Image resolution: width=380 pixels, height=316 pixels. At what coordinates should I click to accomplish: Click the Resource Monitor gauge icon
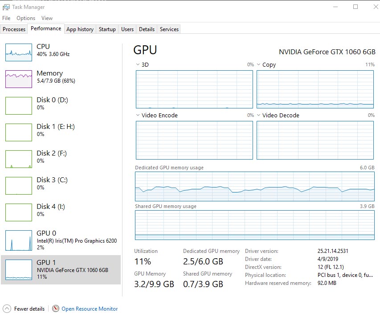[x=56, y=308]
